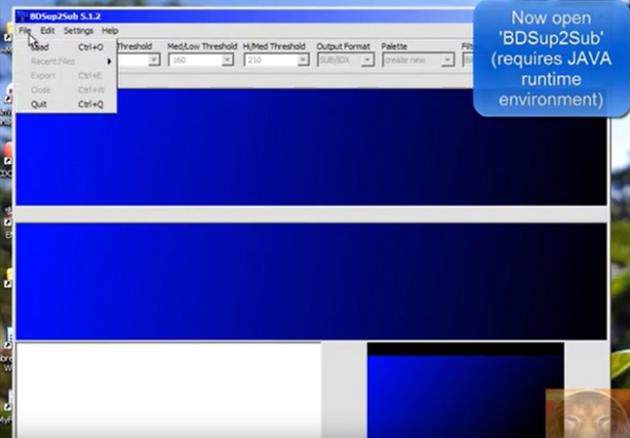Open the File menu
Screen dimensions: 630x438
(x=24, y=30)
